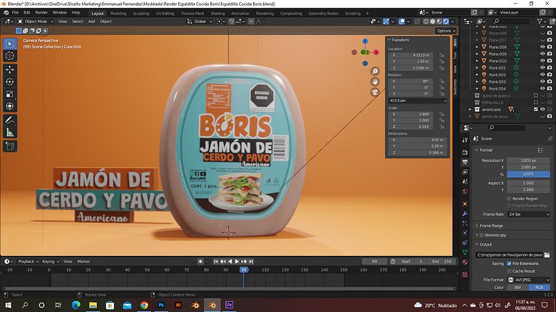Screen dimensions: 556x312
Task: Uncheck the File Extensions checkbox
Action: (509, 263)
